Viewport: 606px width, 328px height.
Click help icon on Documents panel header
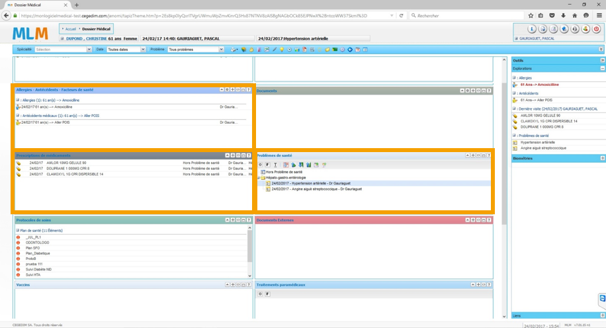tap(489, 91)
